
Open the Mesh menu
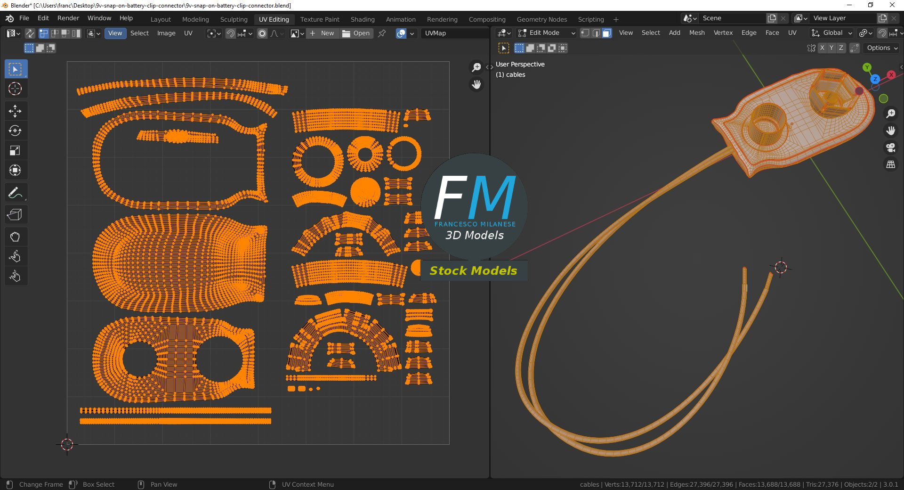pyautogui.click(x=696, y=33)
